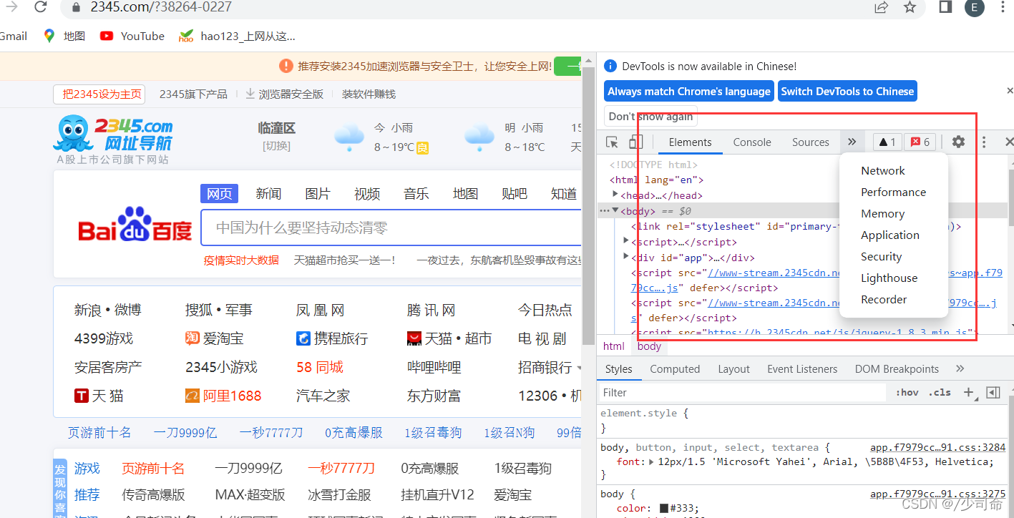Open DevTools settings gear
The image size is (1014, 518).
point(958,142)
